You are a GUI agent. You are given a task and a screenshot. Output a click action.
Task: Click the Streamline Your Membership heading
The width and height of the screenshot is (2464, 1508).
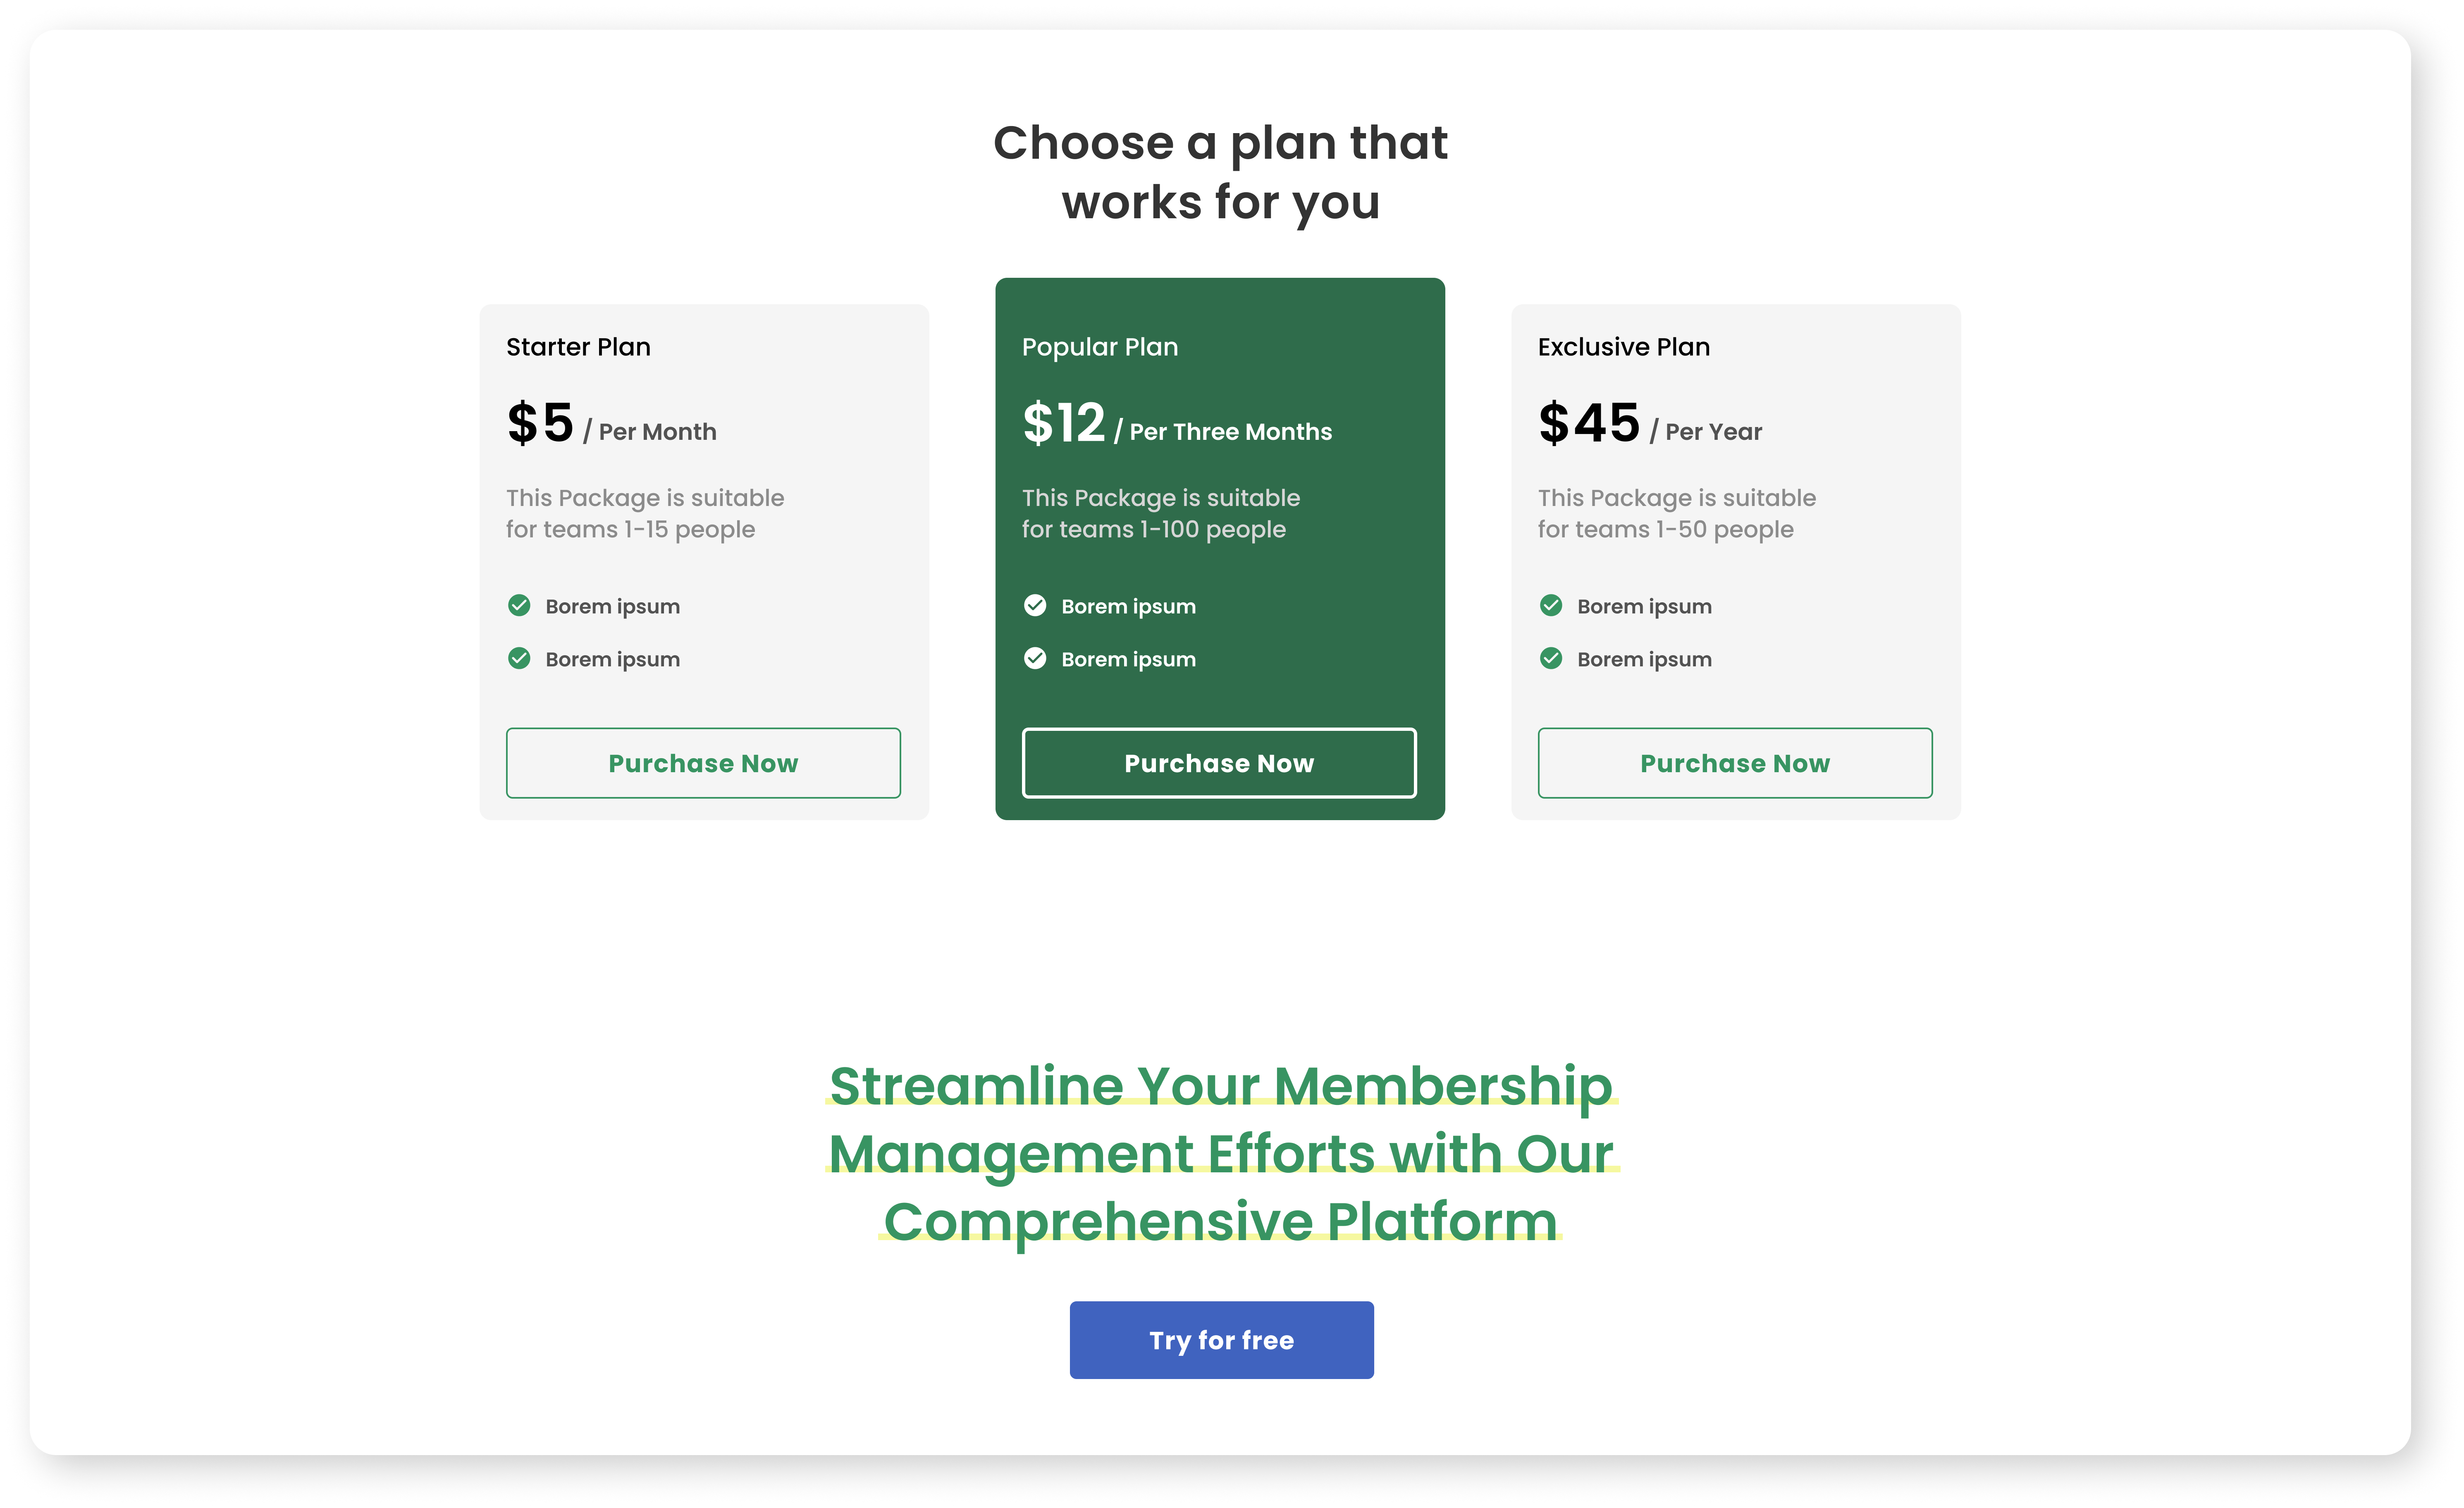[x=1221, y=1152]
